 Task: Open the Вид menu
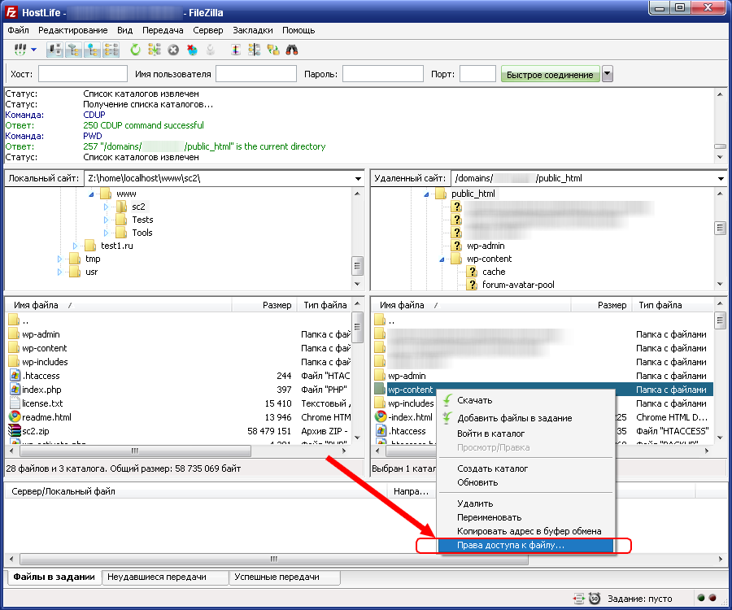coord(124,30)
